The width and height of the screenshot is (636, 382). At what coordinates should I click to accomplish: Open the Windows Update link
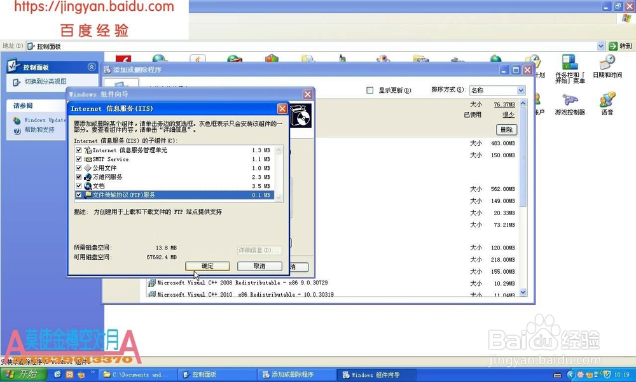tap(45, 120)
